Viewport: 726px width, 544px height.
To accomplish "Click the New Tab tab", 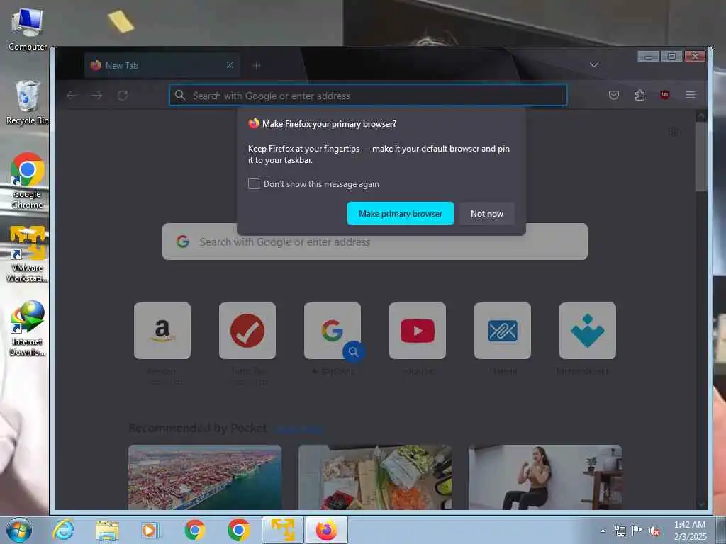I will click(x=162, y=65).
